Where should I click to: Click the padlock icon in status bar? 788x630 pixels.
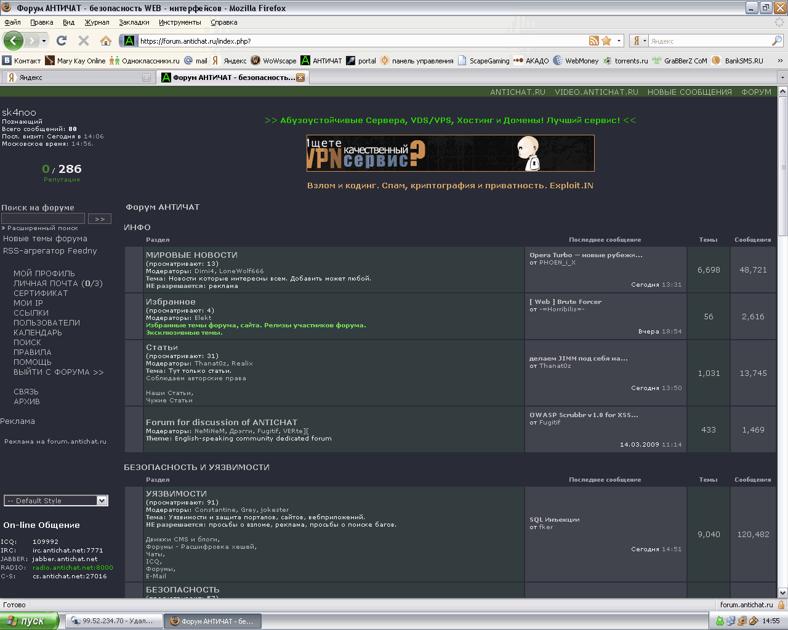point(781,605)
